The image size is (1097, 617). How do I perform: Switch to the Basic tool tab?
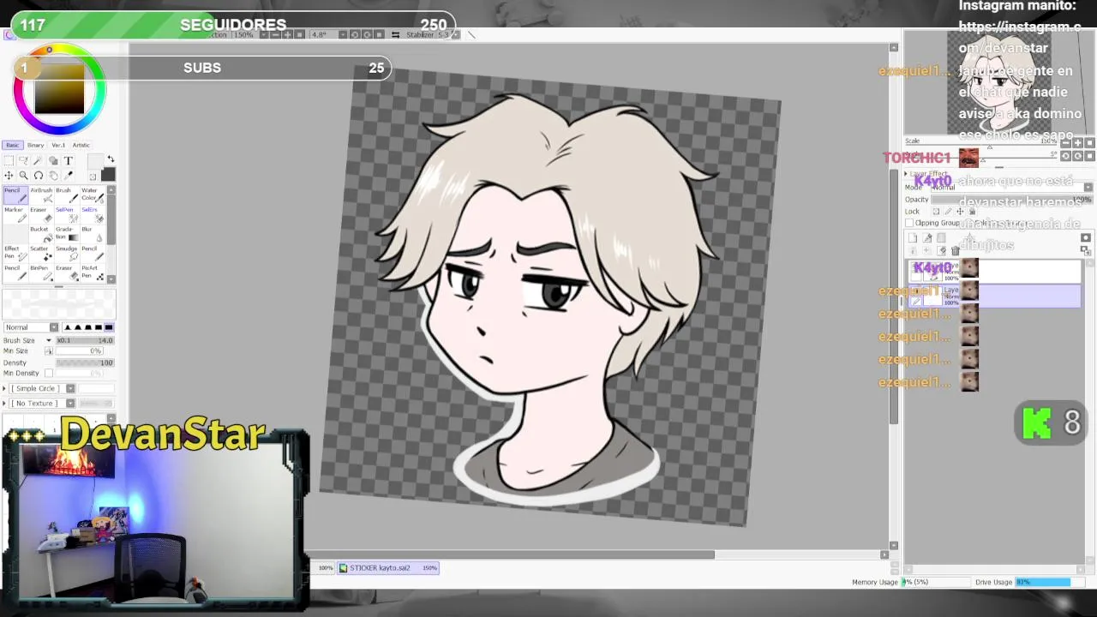click(12, 145)
